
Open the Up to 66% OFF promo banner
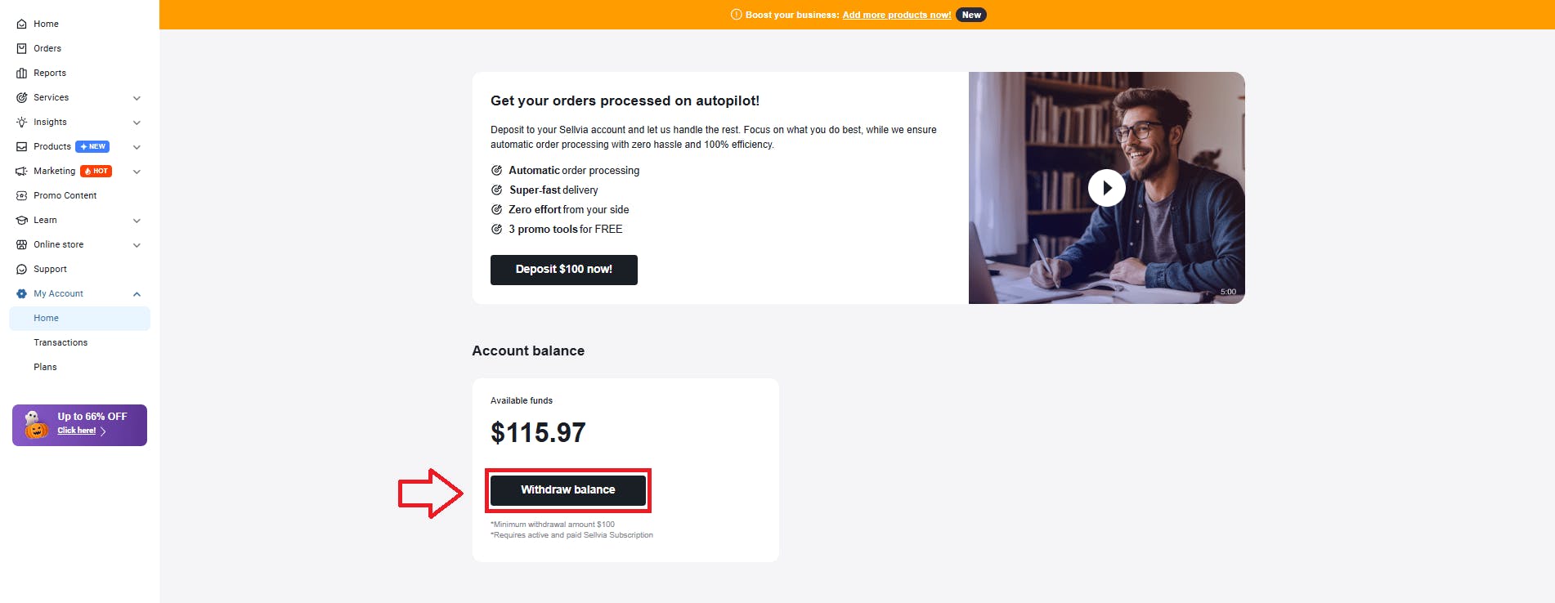click(x=80, y=425)
